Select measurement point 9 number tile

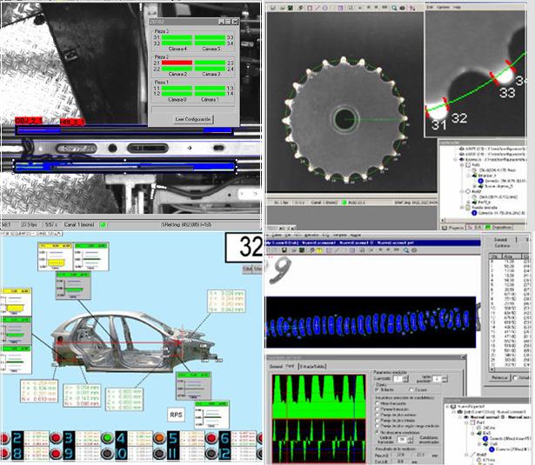click(x=70, y=454)
